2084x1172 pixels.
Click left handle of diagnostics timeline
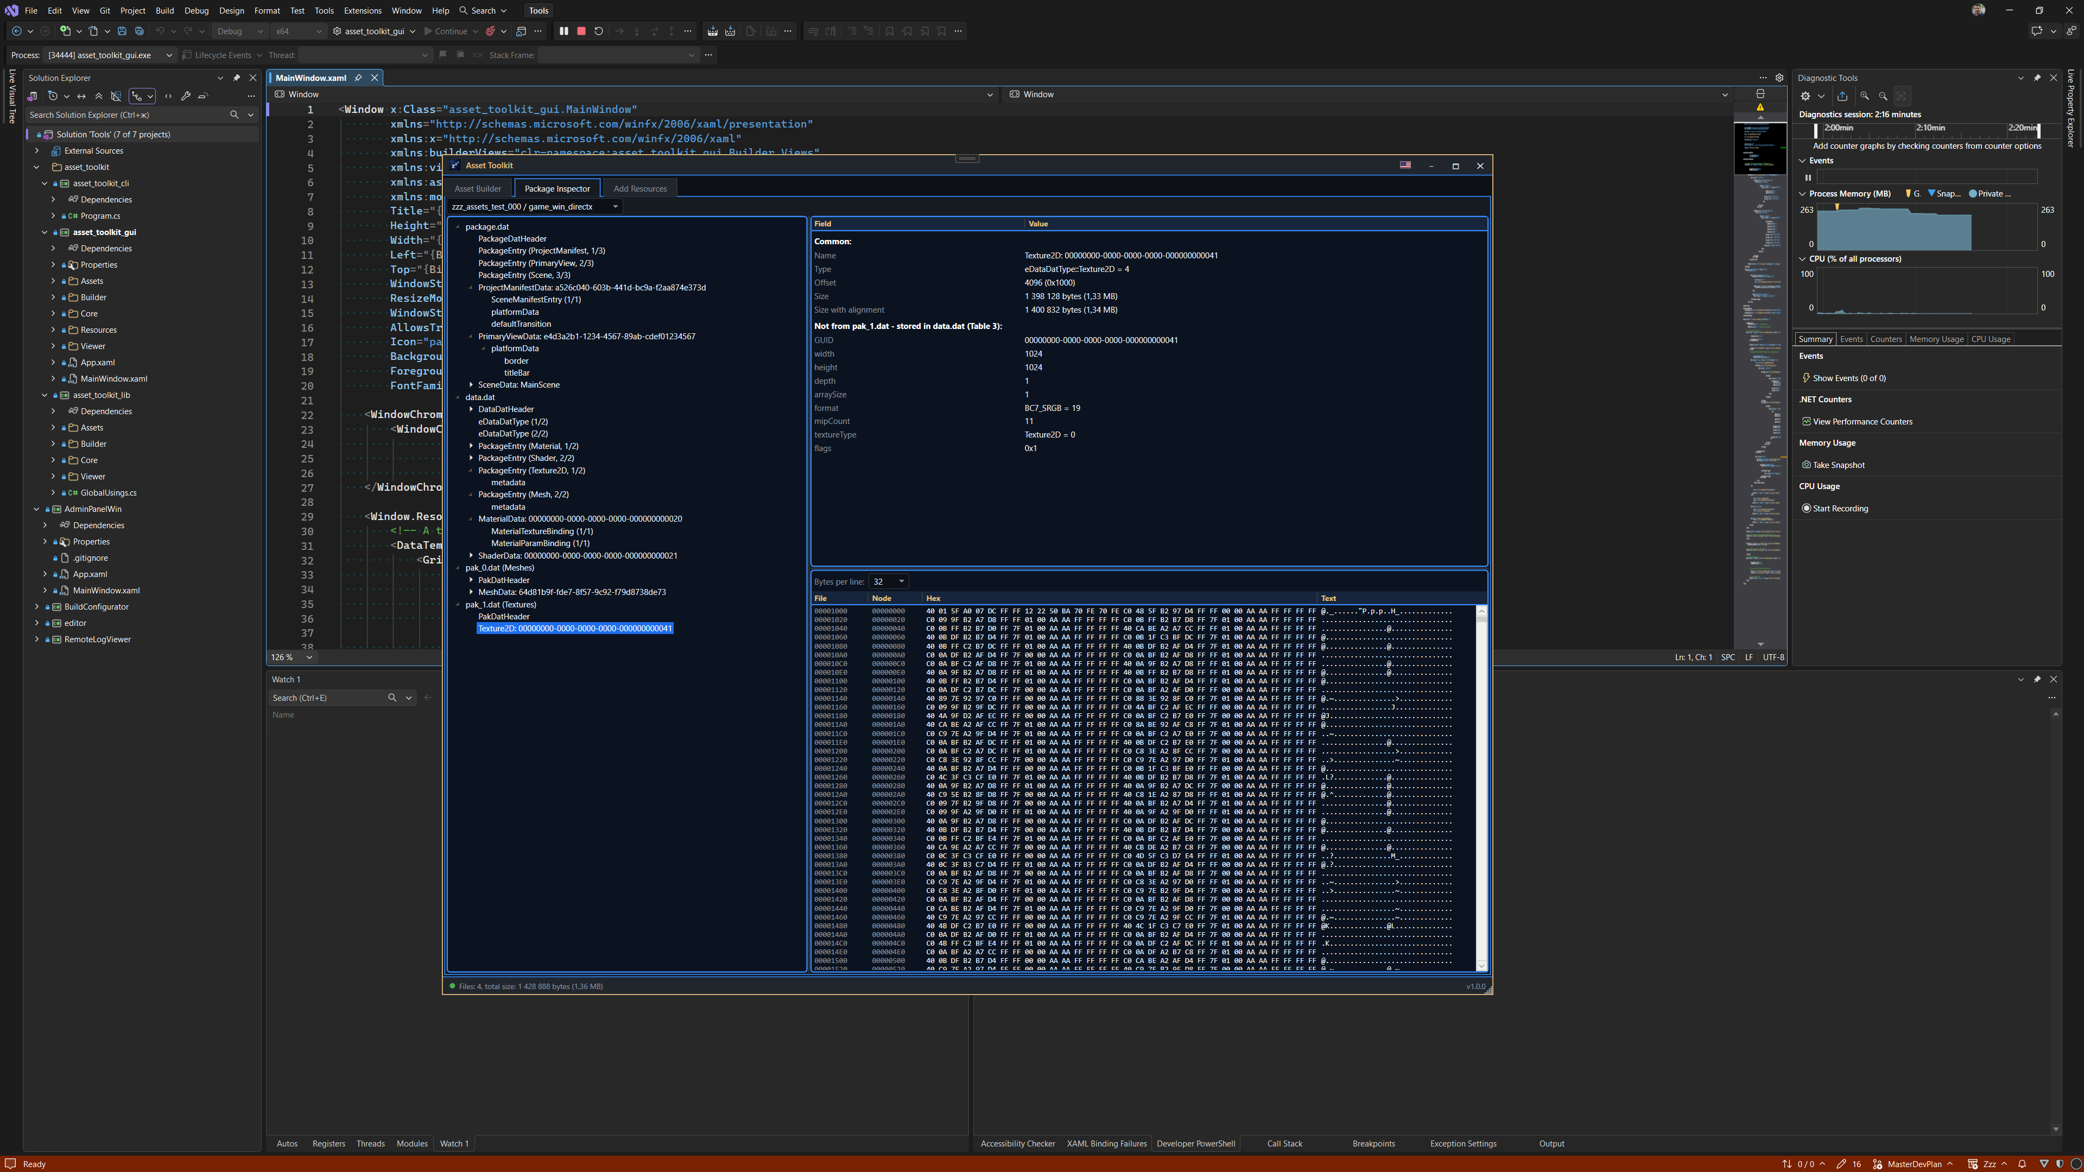(1815, 130)
